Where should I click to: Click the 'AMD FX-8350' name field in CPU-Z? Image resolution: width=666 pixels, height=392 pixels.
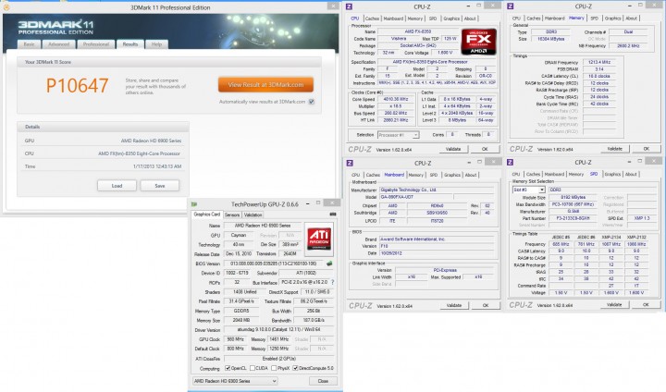pyautogui.click(x=418, y=31)
